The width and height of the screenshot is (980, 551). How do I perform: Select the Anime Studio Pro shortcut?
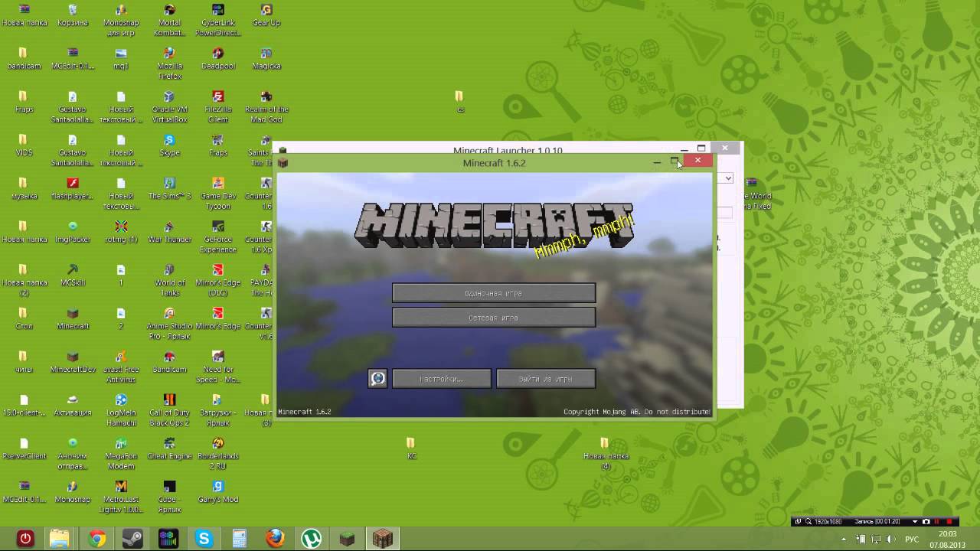(169, 324)
